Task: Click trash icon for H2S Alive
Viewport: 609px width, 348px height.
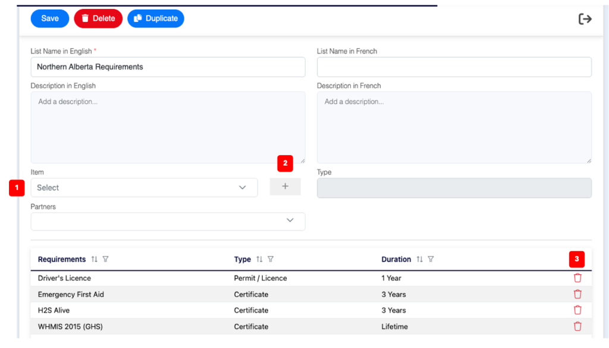Action: pos(577,310)
